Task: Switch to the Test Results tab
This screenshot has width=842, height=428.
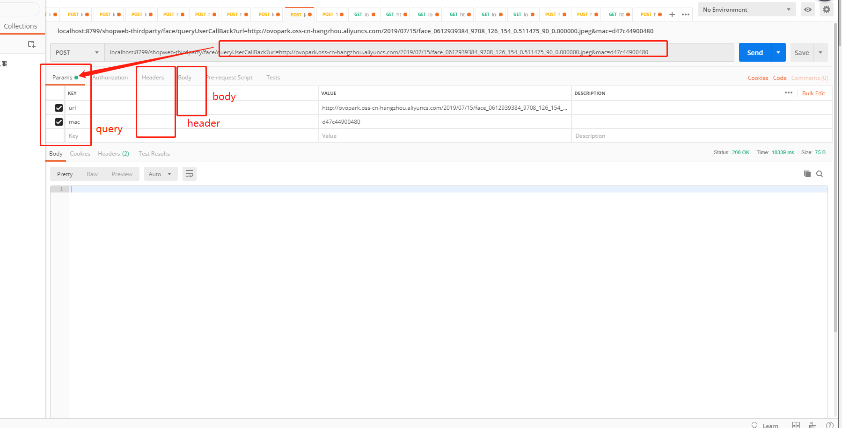Action: (x=154, y=153)
